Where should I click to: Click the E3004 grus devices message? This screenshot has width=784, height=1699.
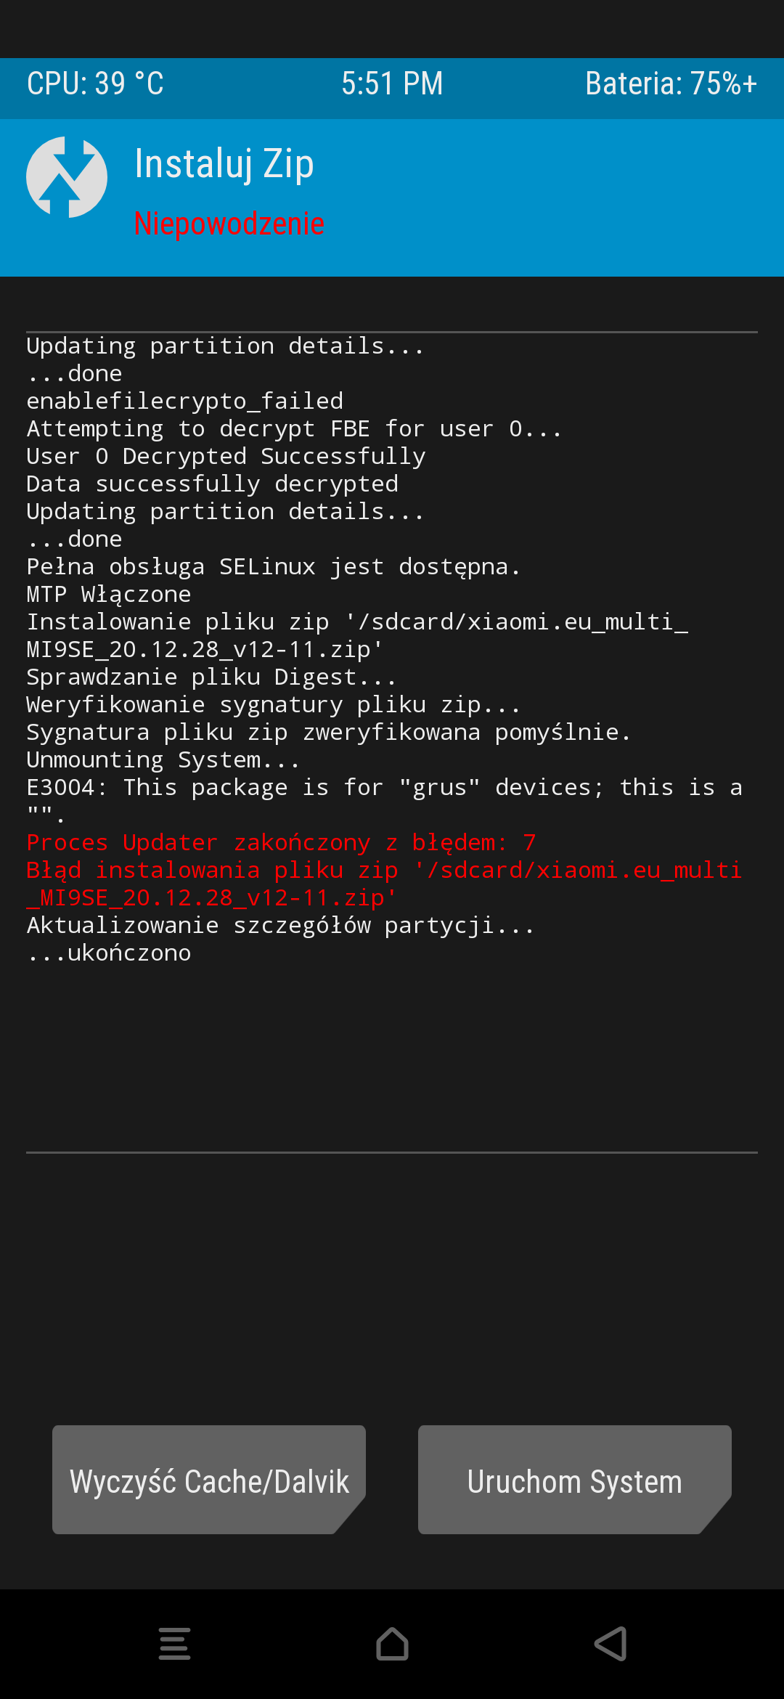[384, 788]
